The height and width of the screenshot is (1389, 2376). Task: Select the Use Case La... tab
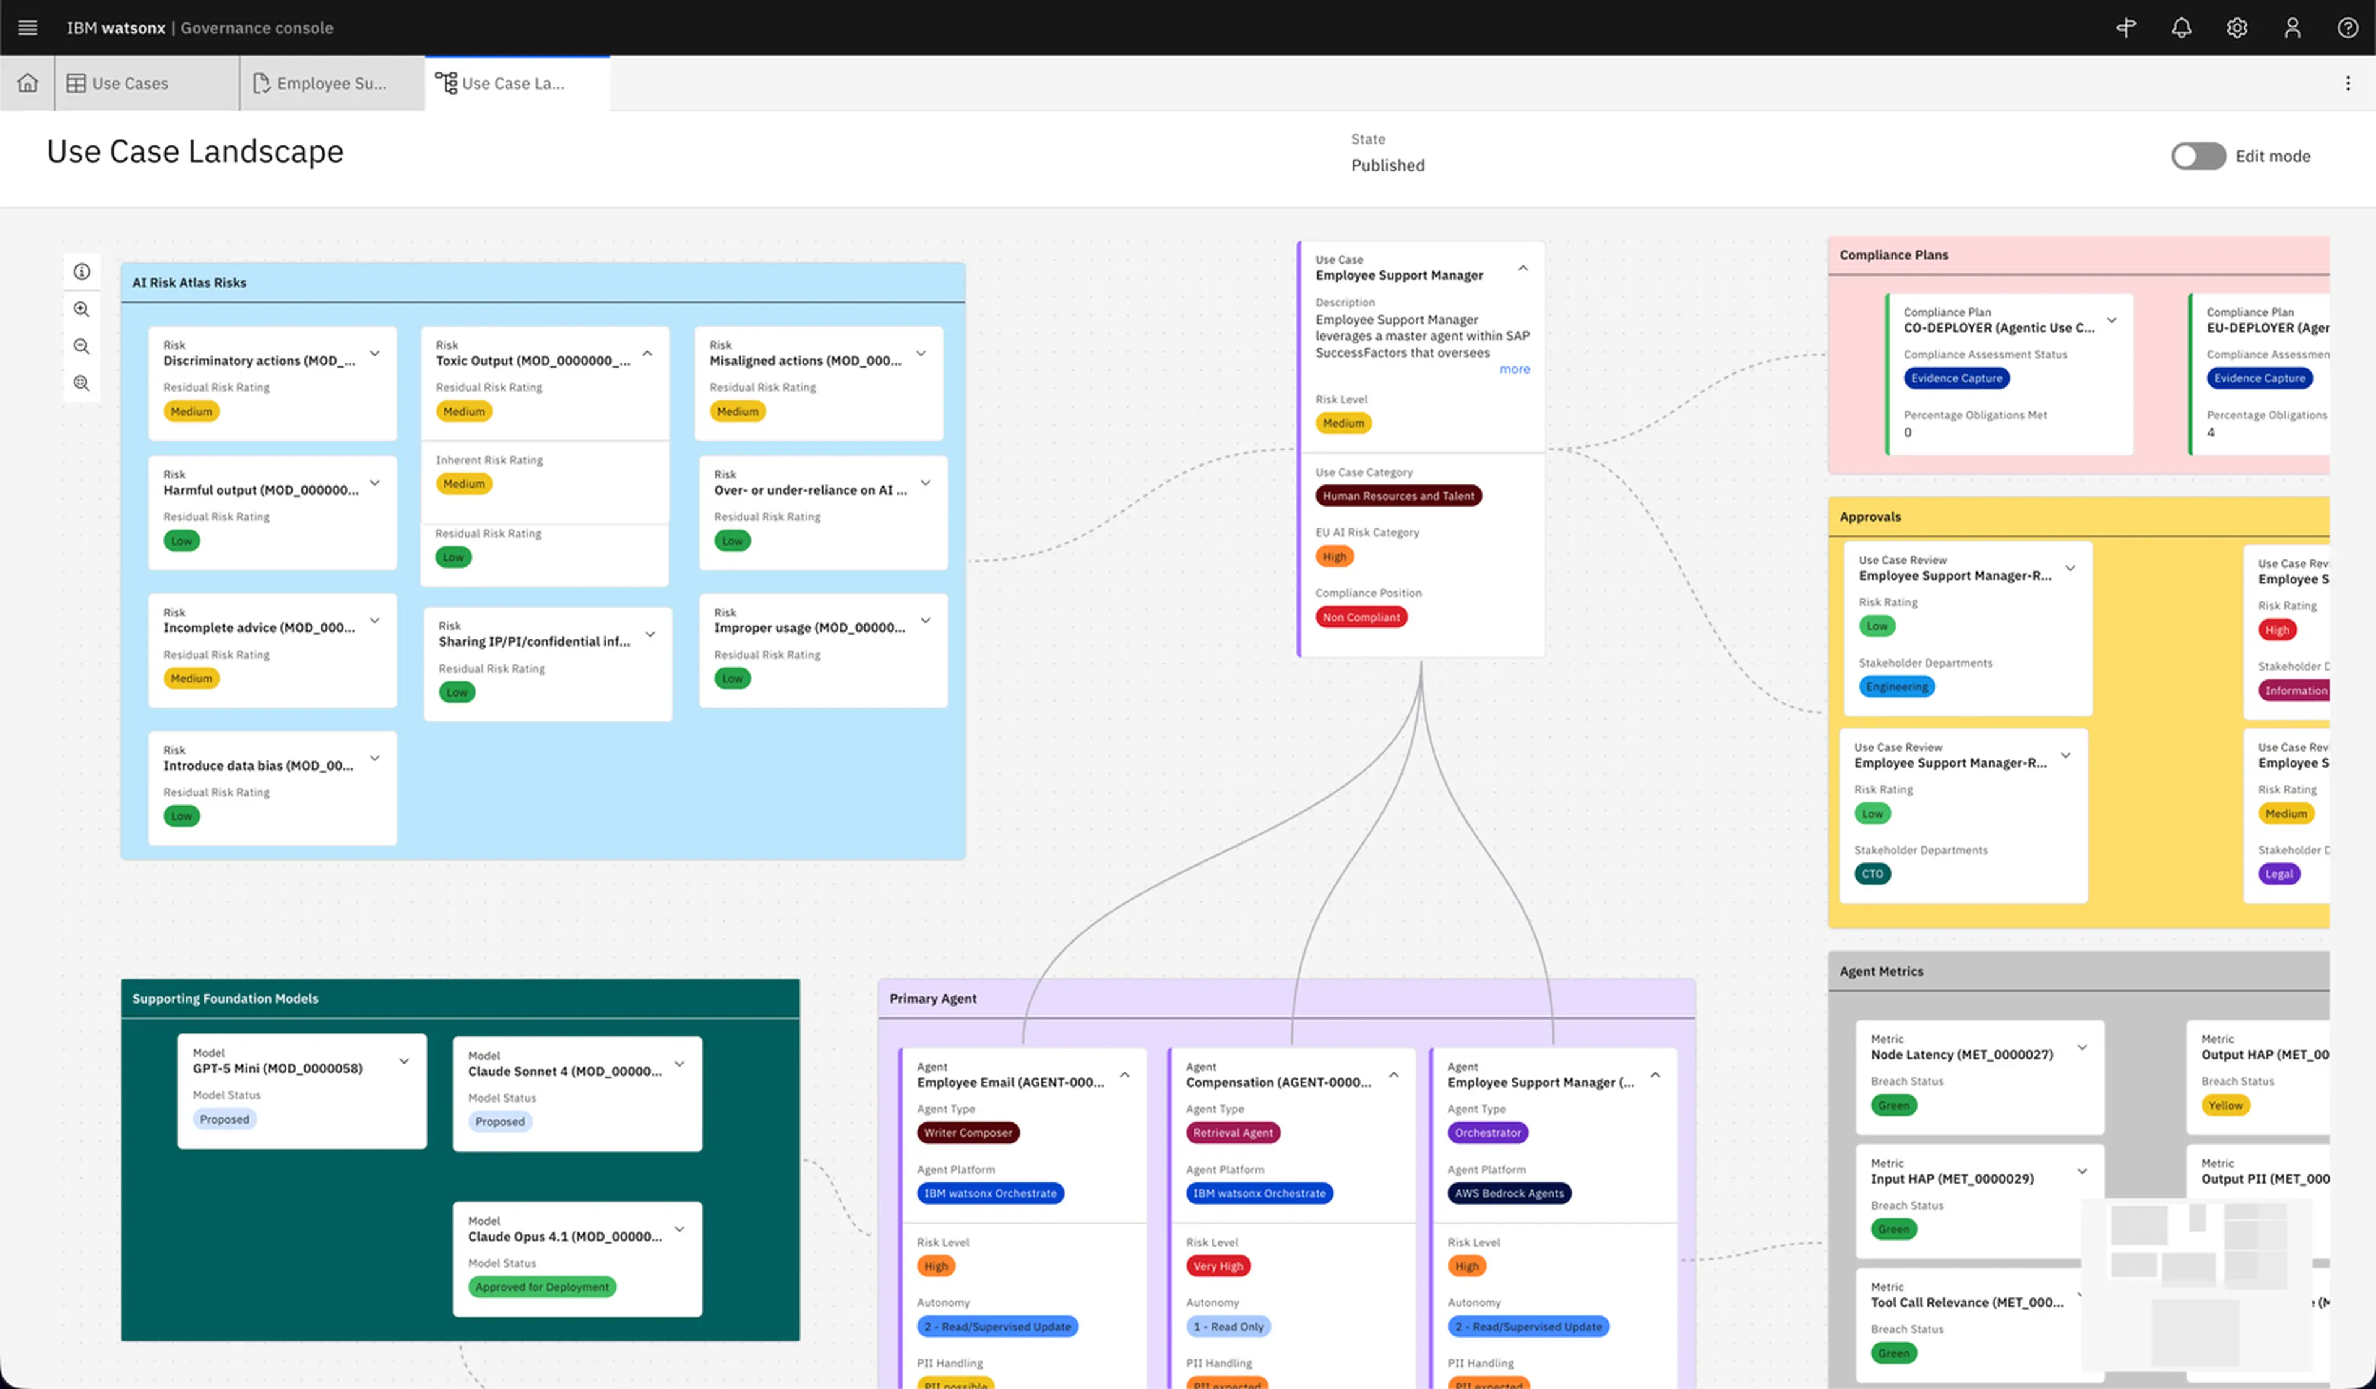[x=518, y=83]
